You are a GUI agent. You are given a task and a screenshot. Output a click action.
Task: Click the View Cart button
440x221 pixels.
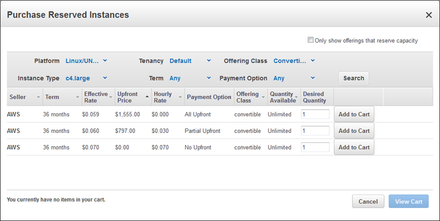(x=408, y=201)
